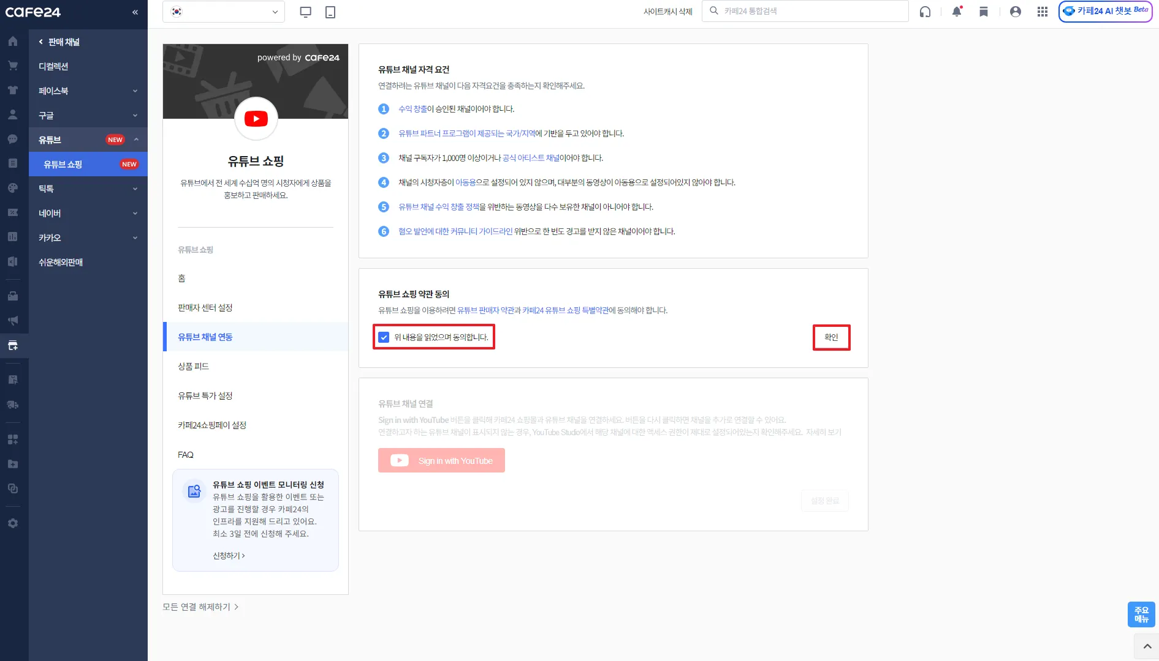
Task: Click Sign in with YouTube button
Action: pyautogui.click(x=441, y=460)
